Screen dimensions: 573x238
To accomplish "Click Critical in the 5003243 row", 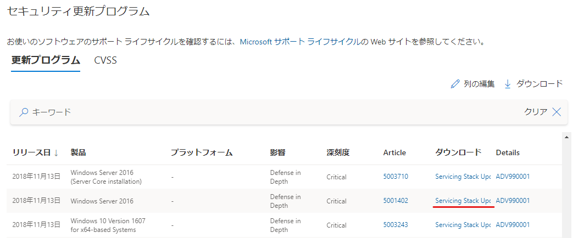I will [x=337, y=225].
